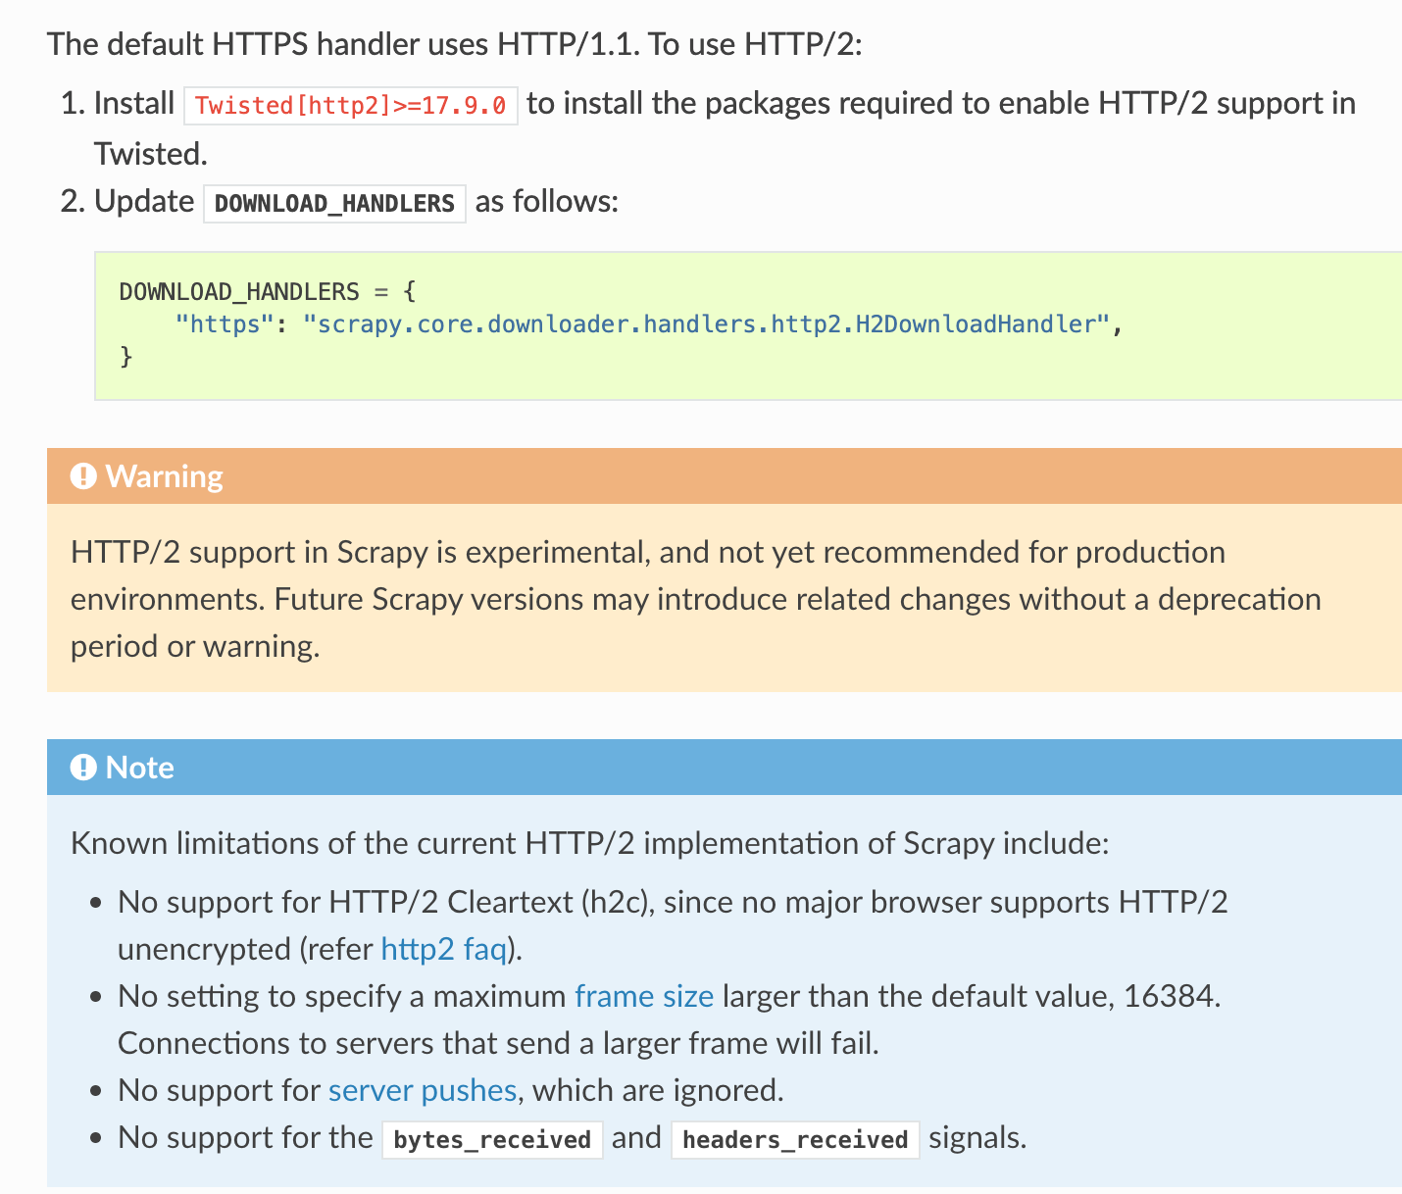1402x1194 pixels.
Task: Click the H2DownloadHandler path string in code
Action: (706, 324)
